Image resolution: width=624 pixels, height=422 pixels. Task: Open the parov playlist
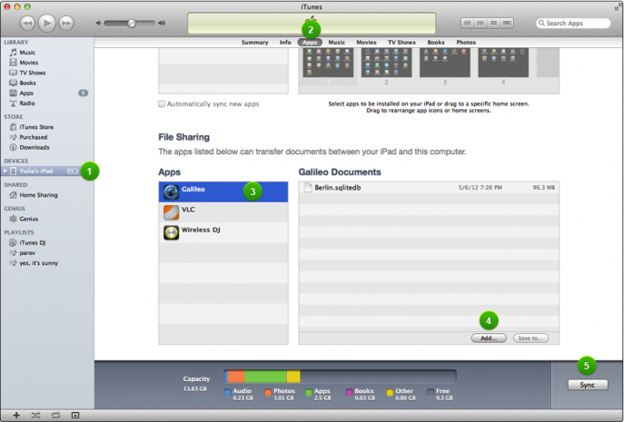point(27,253)
